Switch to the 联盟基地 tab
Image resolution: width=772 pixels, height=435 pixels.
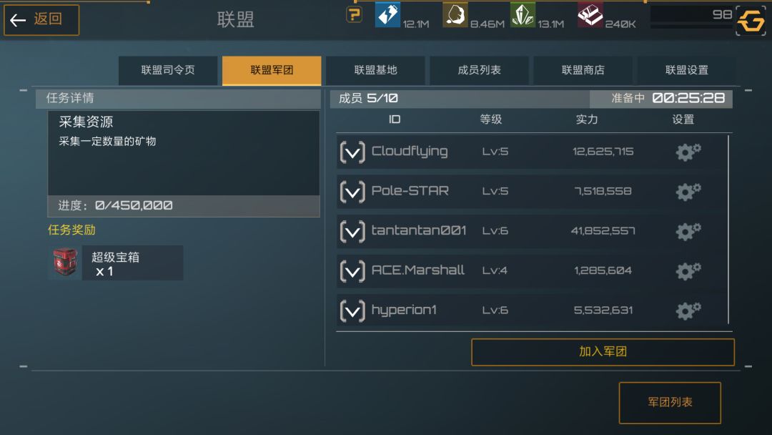point(375,70)
